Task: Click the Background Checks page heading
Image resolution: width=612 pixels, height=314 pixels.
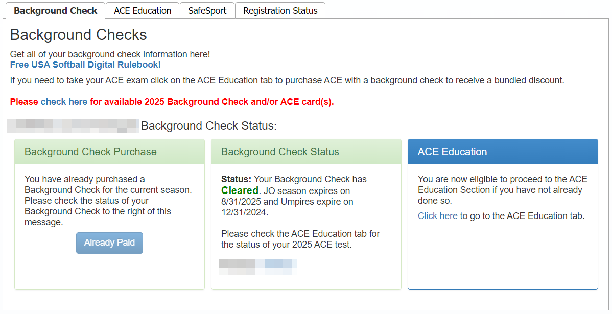Action: [79, 35]
